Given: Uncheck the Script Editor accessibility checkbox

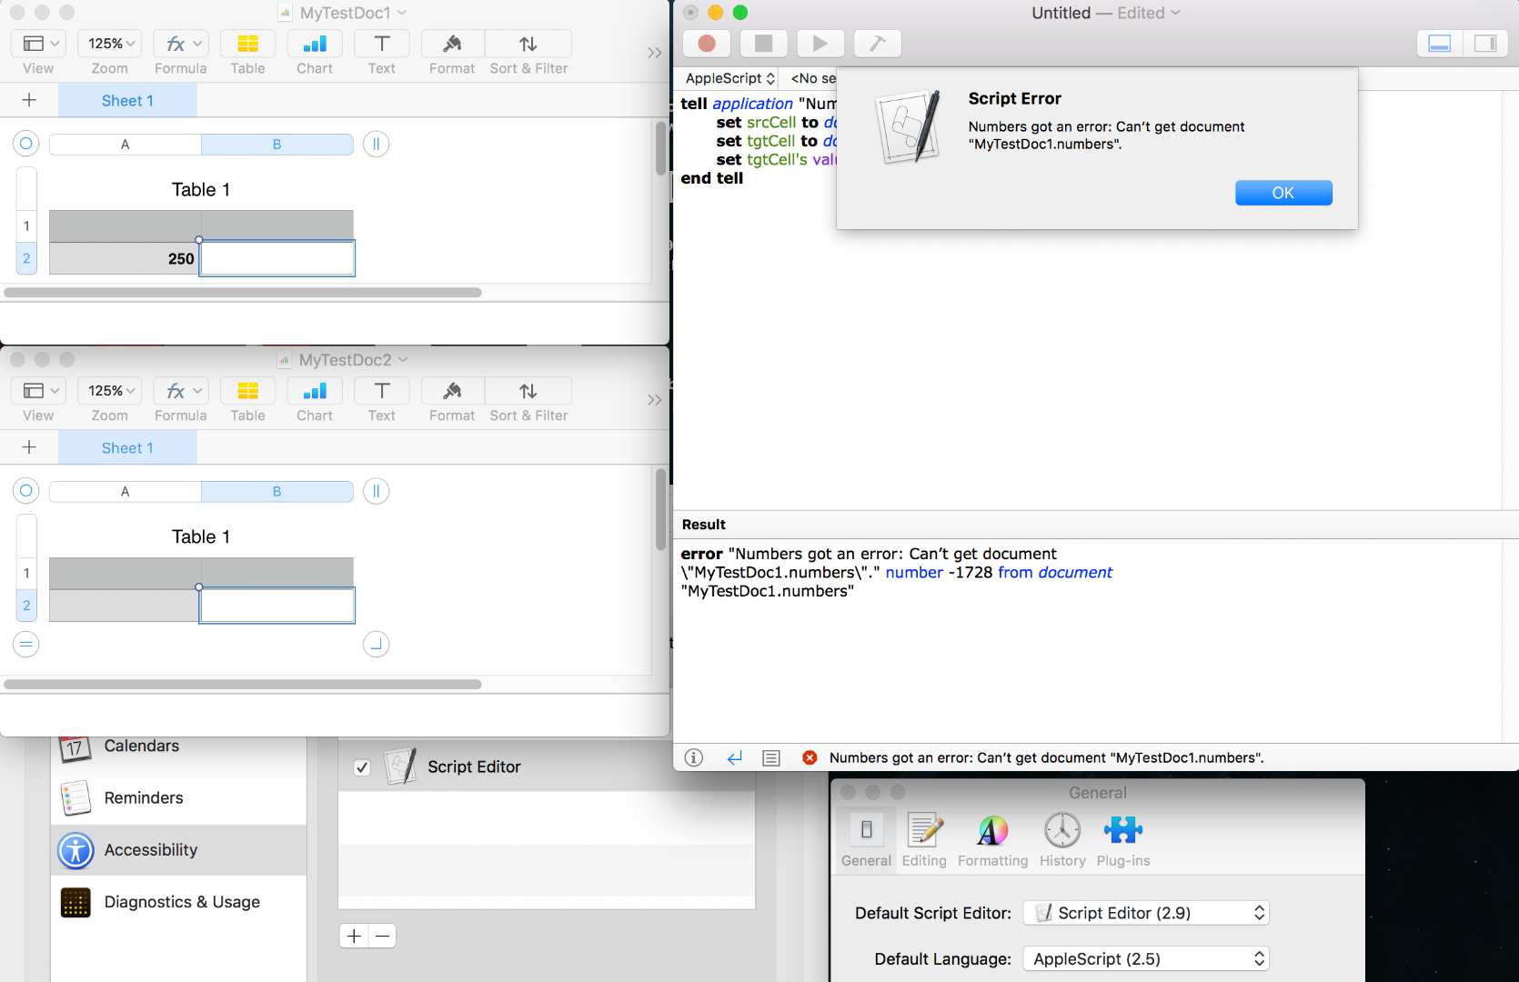Looking at the screenshot, I should (362, 767).
